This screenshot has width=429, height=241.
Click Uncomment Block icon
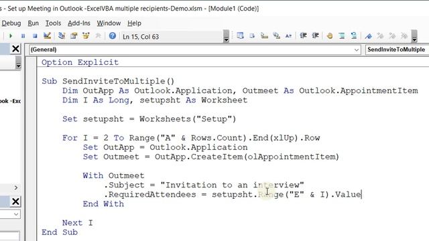click(354, 35)
